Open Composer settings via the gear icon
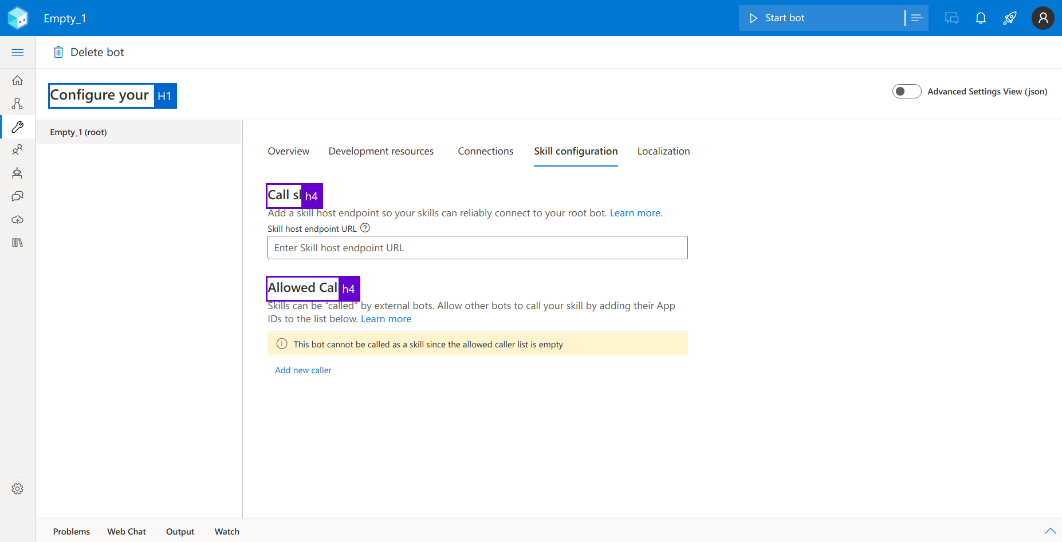The height and width of the screenshot is (542, 1062). 17,488
